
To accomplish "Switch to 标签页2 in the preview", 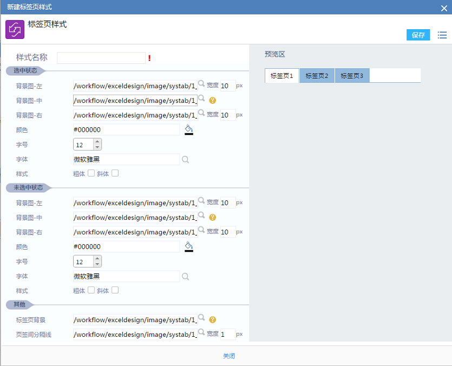I will pyautogui.click(x=317, y=76).
